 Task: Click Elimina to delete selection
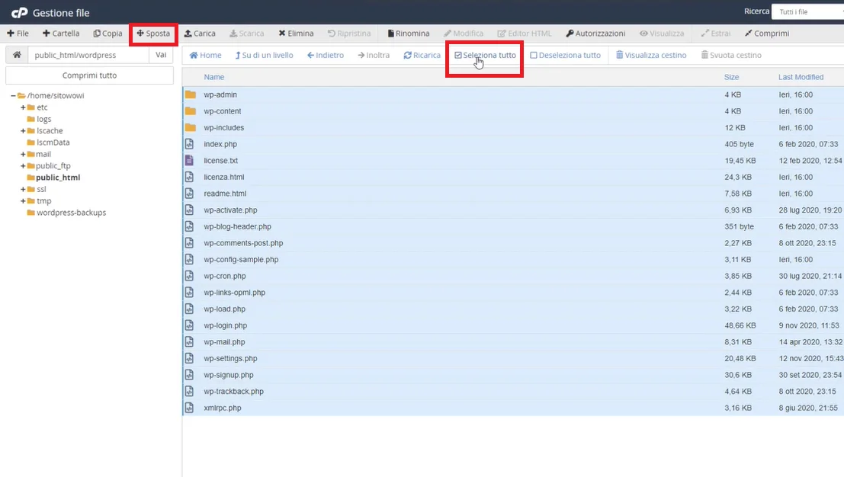tap(296, 34)
